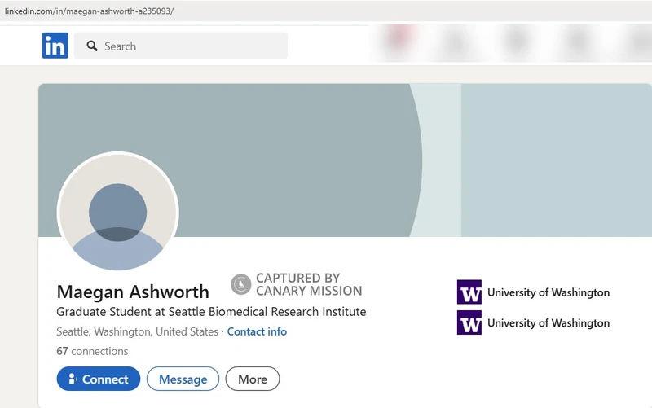Image resolution: width=652 pixels, height=408 pixels.
Task: Click the LinkedIn logo icon
Action: tap(55, 46)
